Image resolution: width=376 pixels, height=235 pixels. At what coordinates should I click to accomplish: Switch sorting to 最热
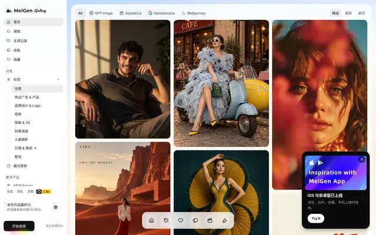point(361,13)
